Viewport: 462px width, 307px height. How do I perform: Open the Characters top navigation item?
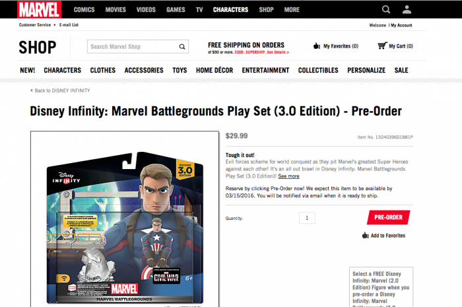(x=230, y=10)
